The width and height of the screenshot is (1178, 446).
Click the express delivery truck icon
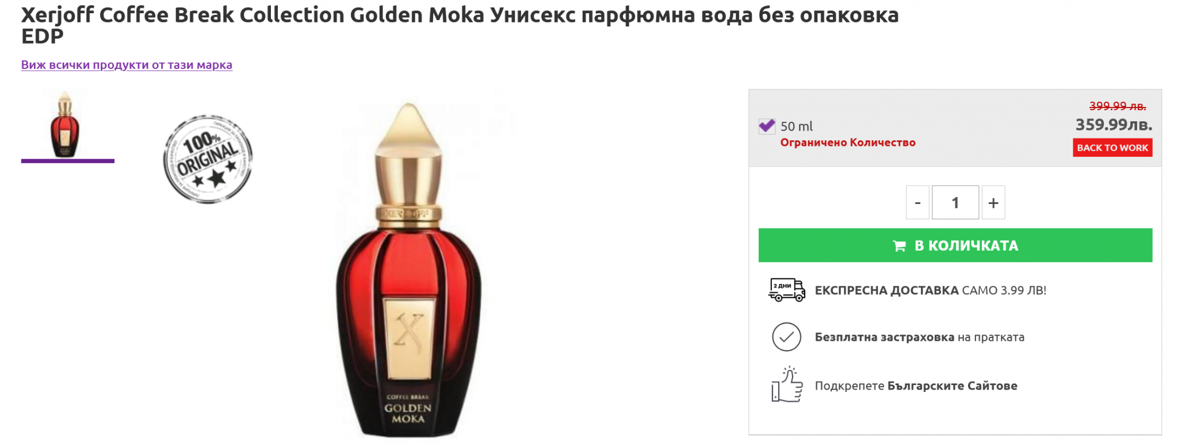[x=786, y=290]
